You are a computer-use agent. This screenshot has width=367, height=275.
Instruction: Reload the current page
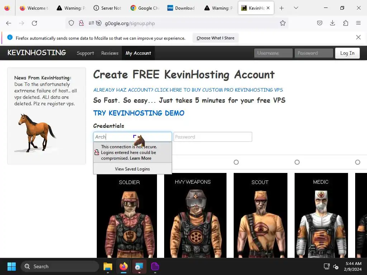(34, 23)
